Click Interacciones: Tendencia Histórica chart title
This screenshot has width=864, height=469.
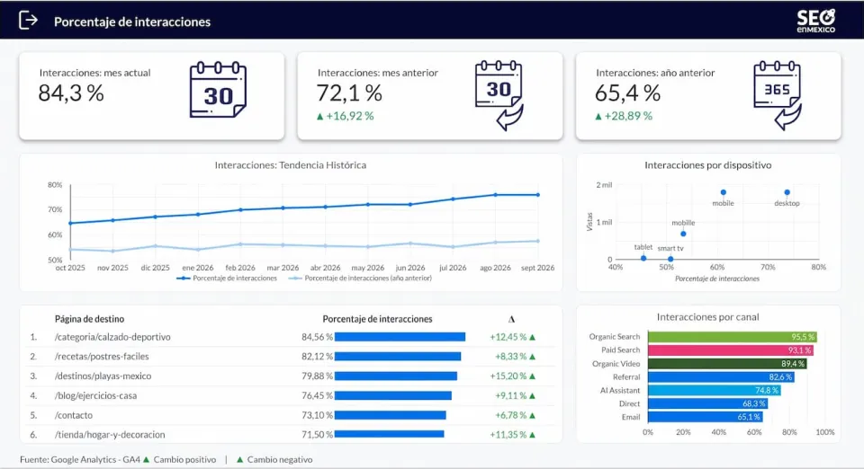point(291,165)
